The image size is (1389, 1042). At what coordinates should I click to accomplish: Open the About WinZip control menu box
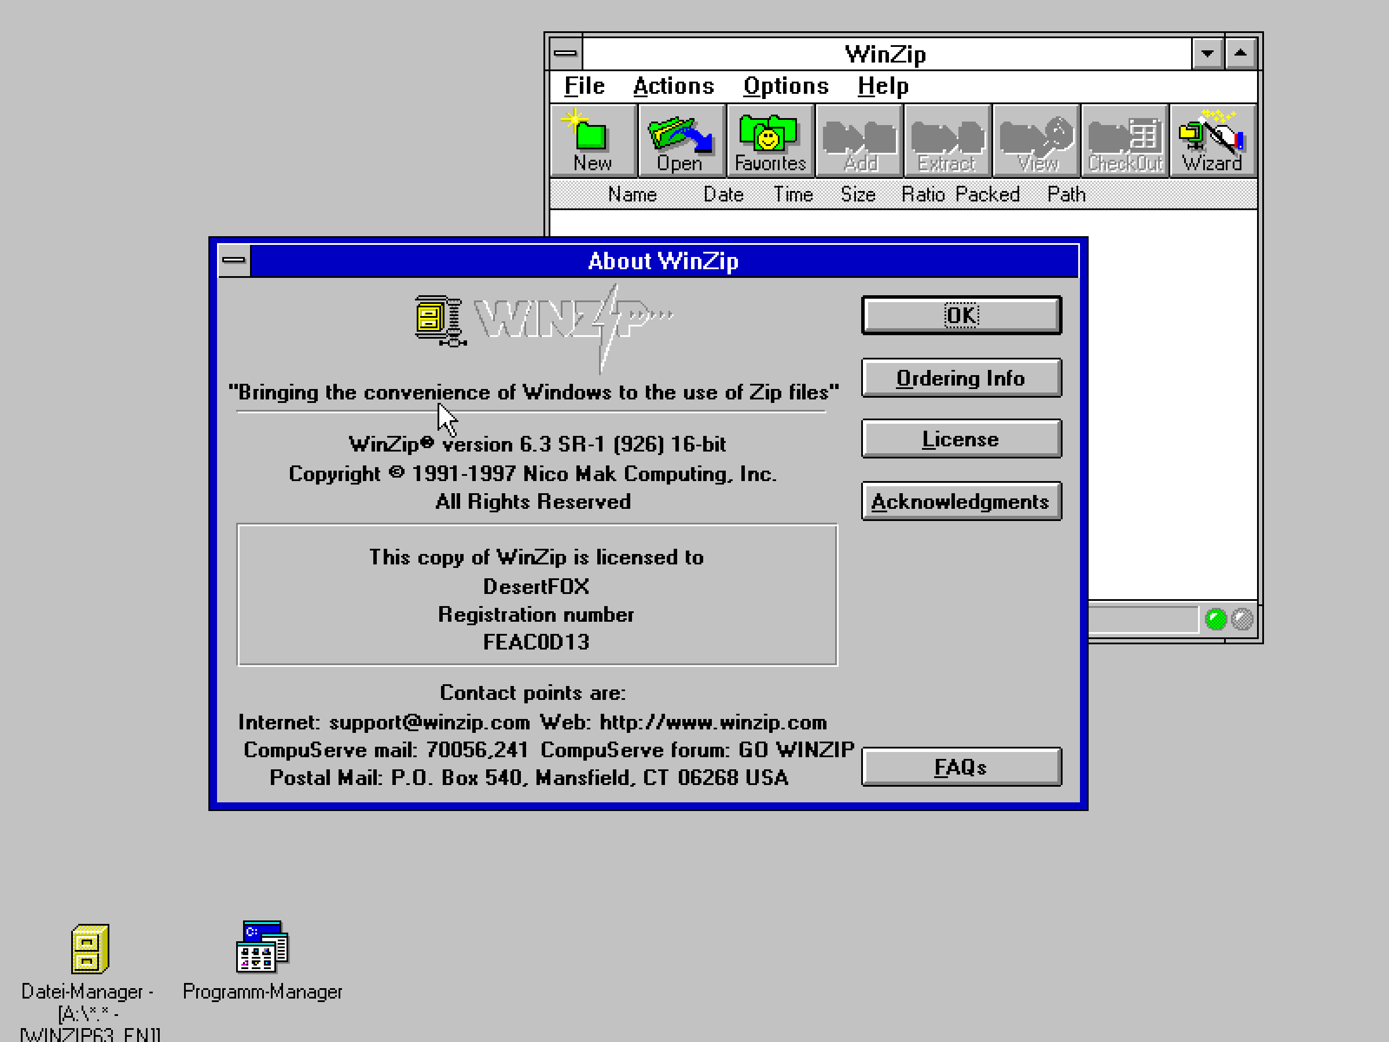(x=234, y=260)
